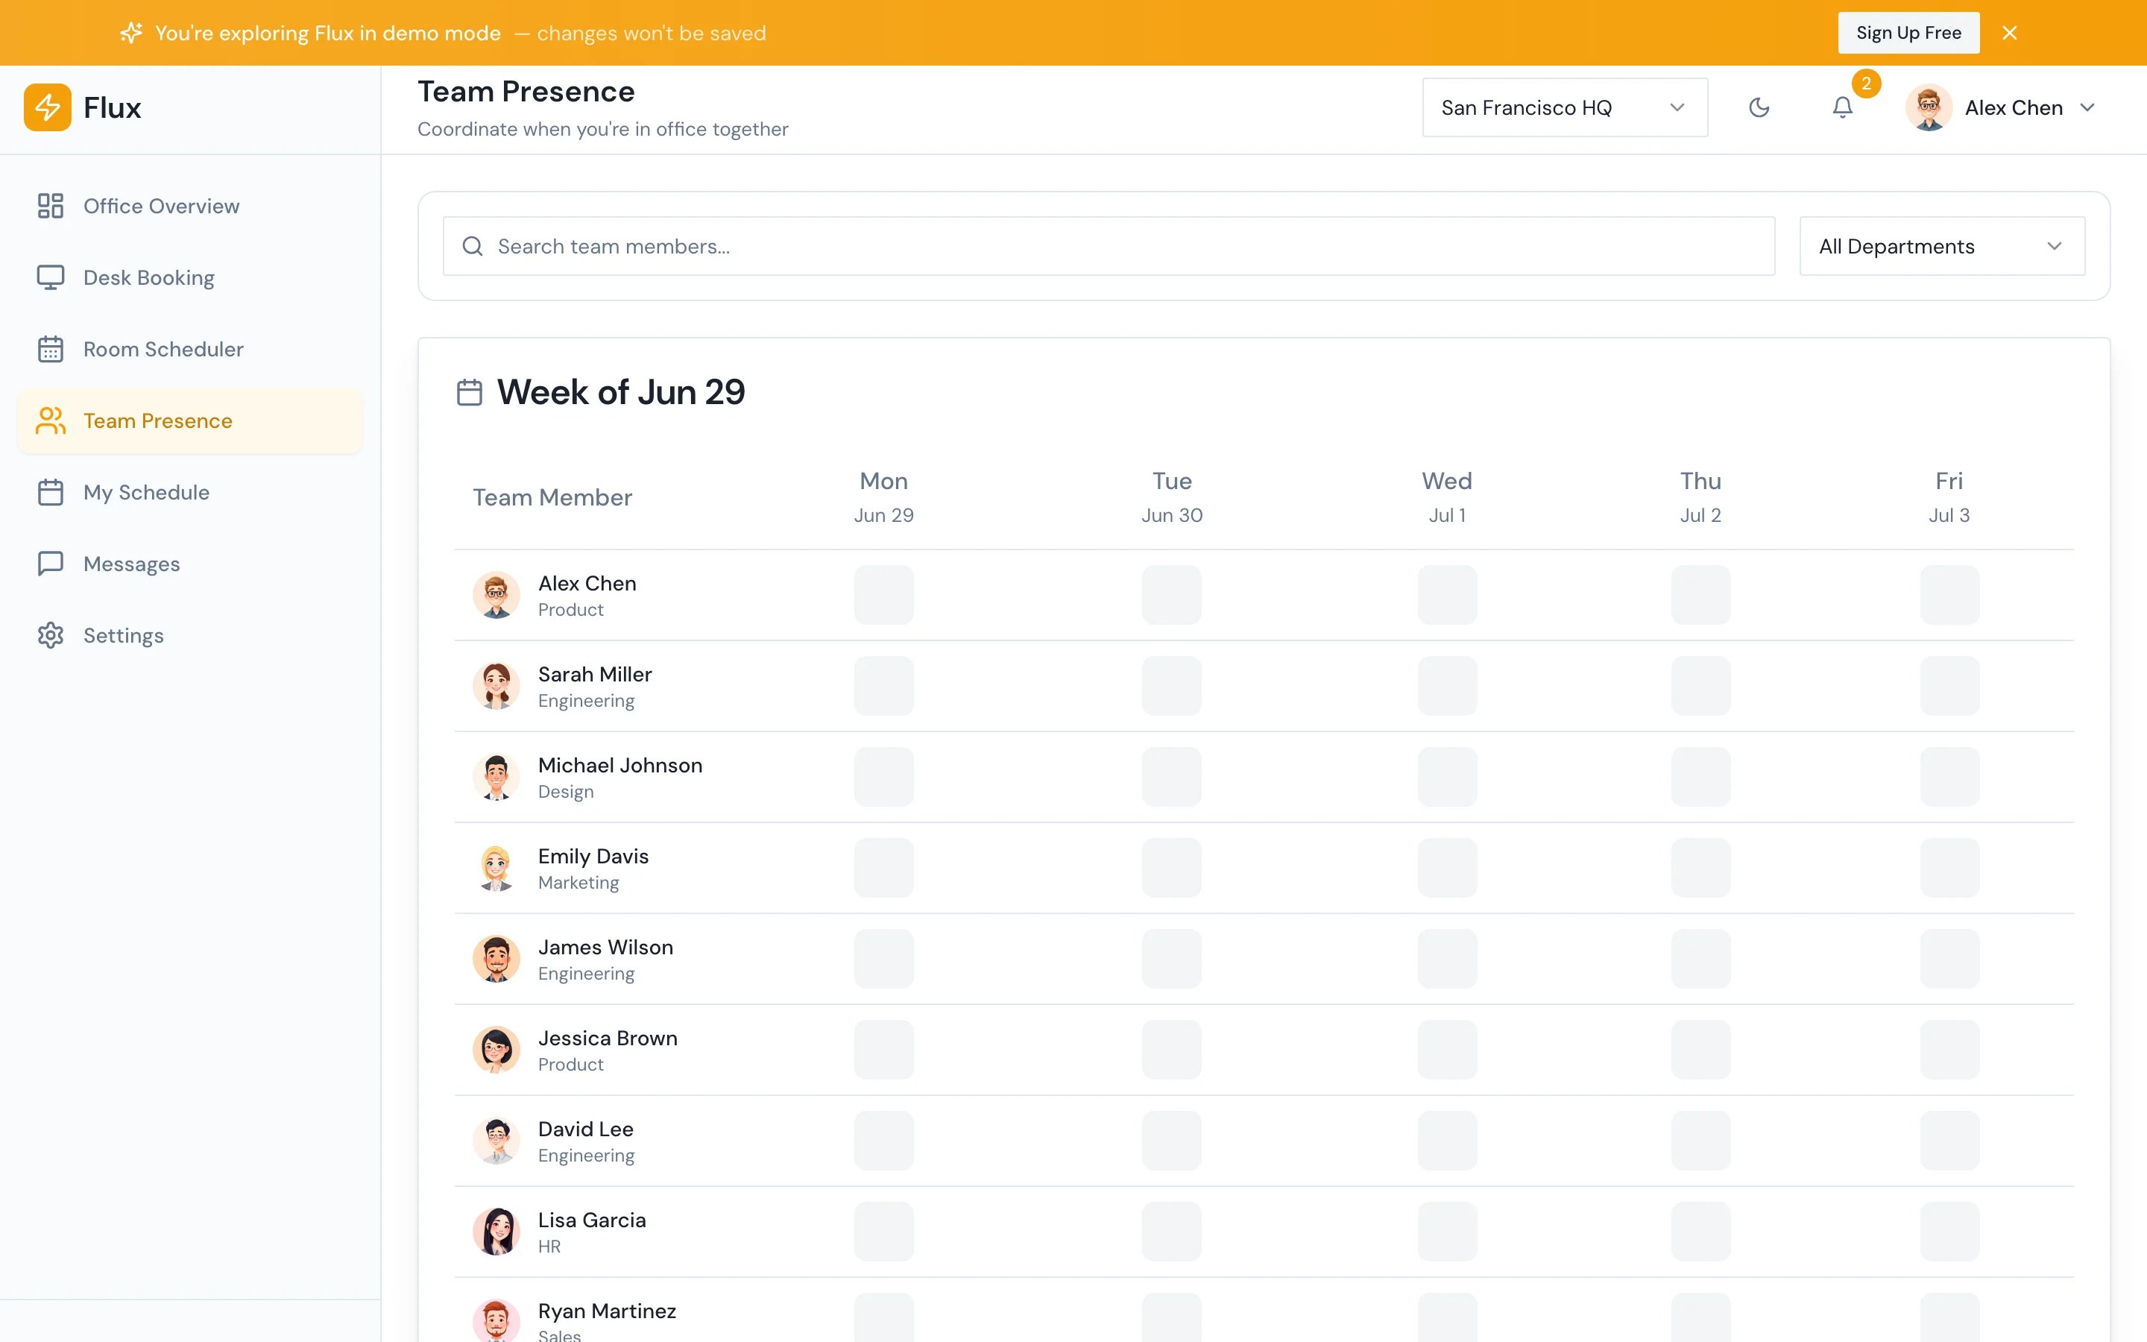Image resolution: width=2147 pixels, height=1342 pixels.
Task: Click Michael Johnson's avatar thumbnail
Action: (496, 777)
